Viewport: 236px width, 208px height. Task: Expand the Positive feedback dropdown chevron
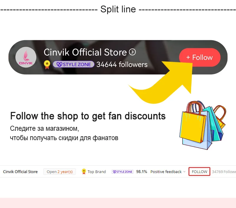click(x=184, y=172)
